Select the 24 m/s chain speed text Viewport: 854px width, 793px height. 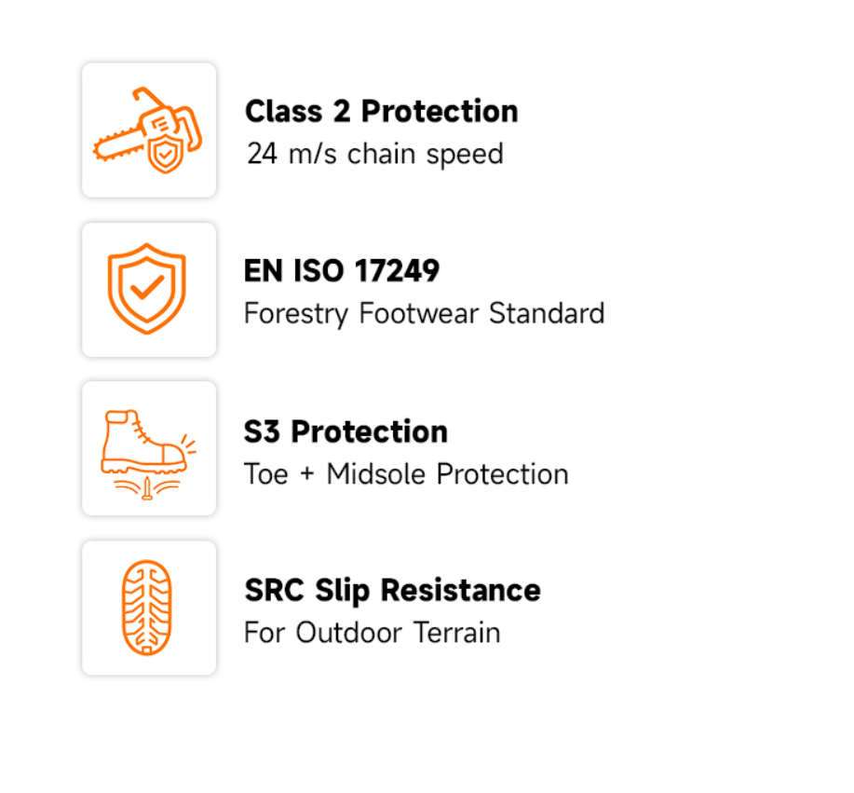pos(374,154)
